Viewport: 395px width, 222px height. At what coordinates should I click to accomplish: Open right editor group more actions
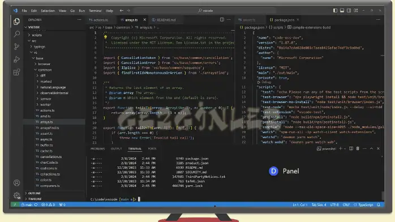point(378,20)
